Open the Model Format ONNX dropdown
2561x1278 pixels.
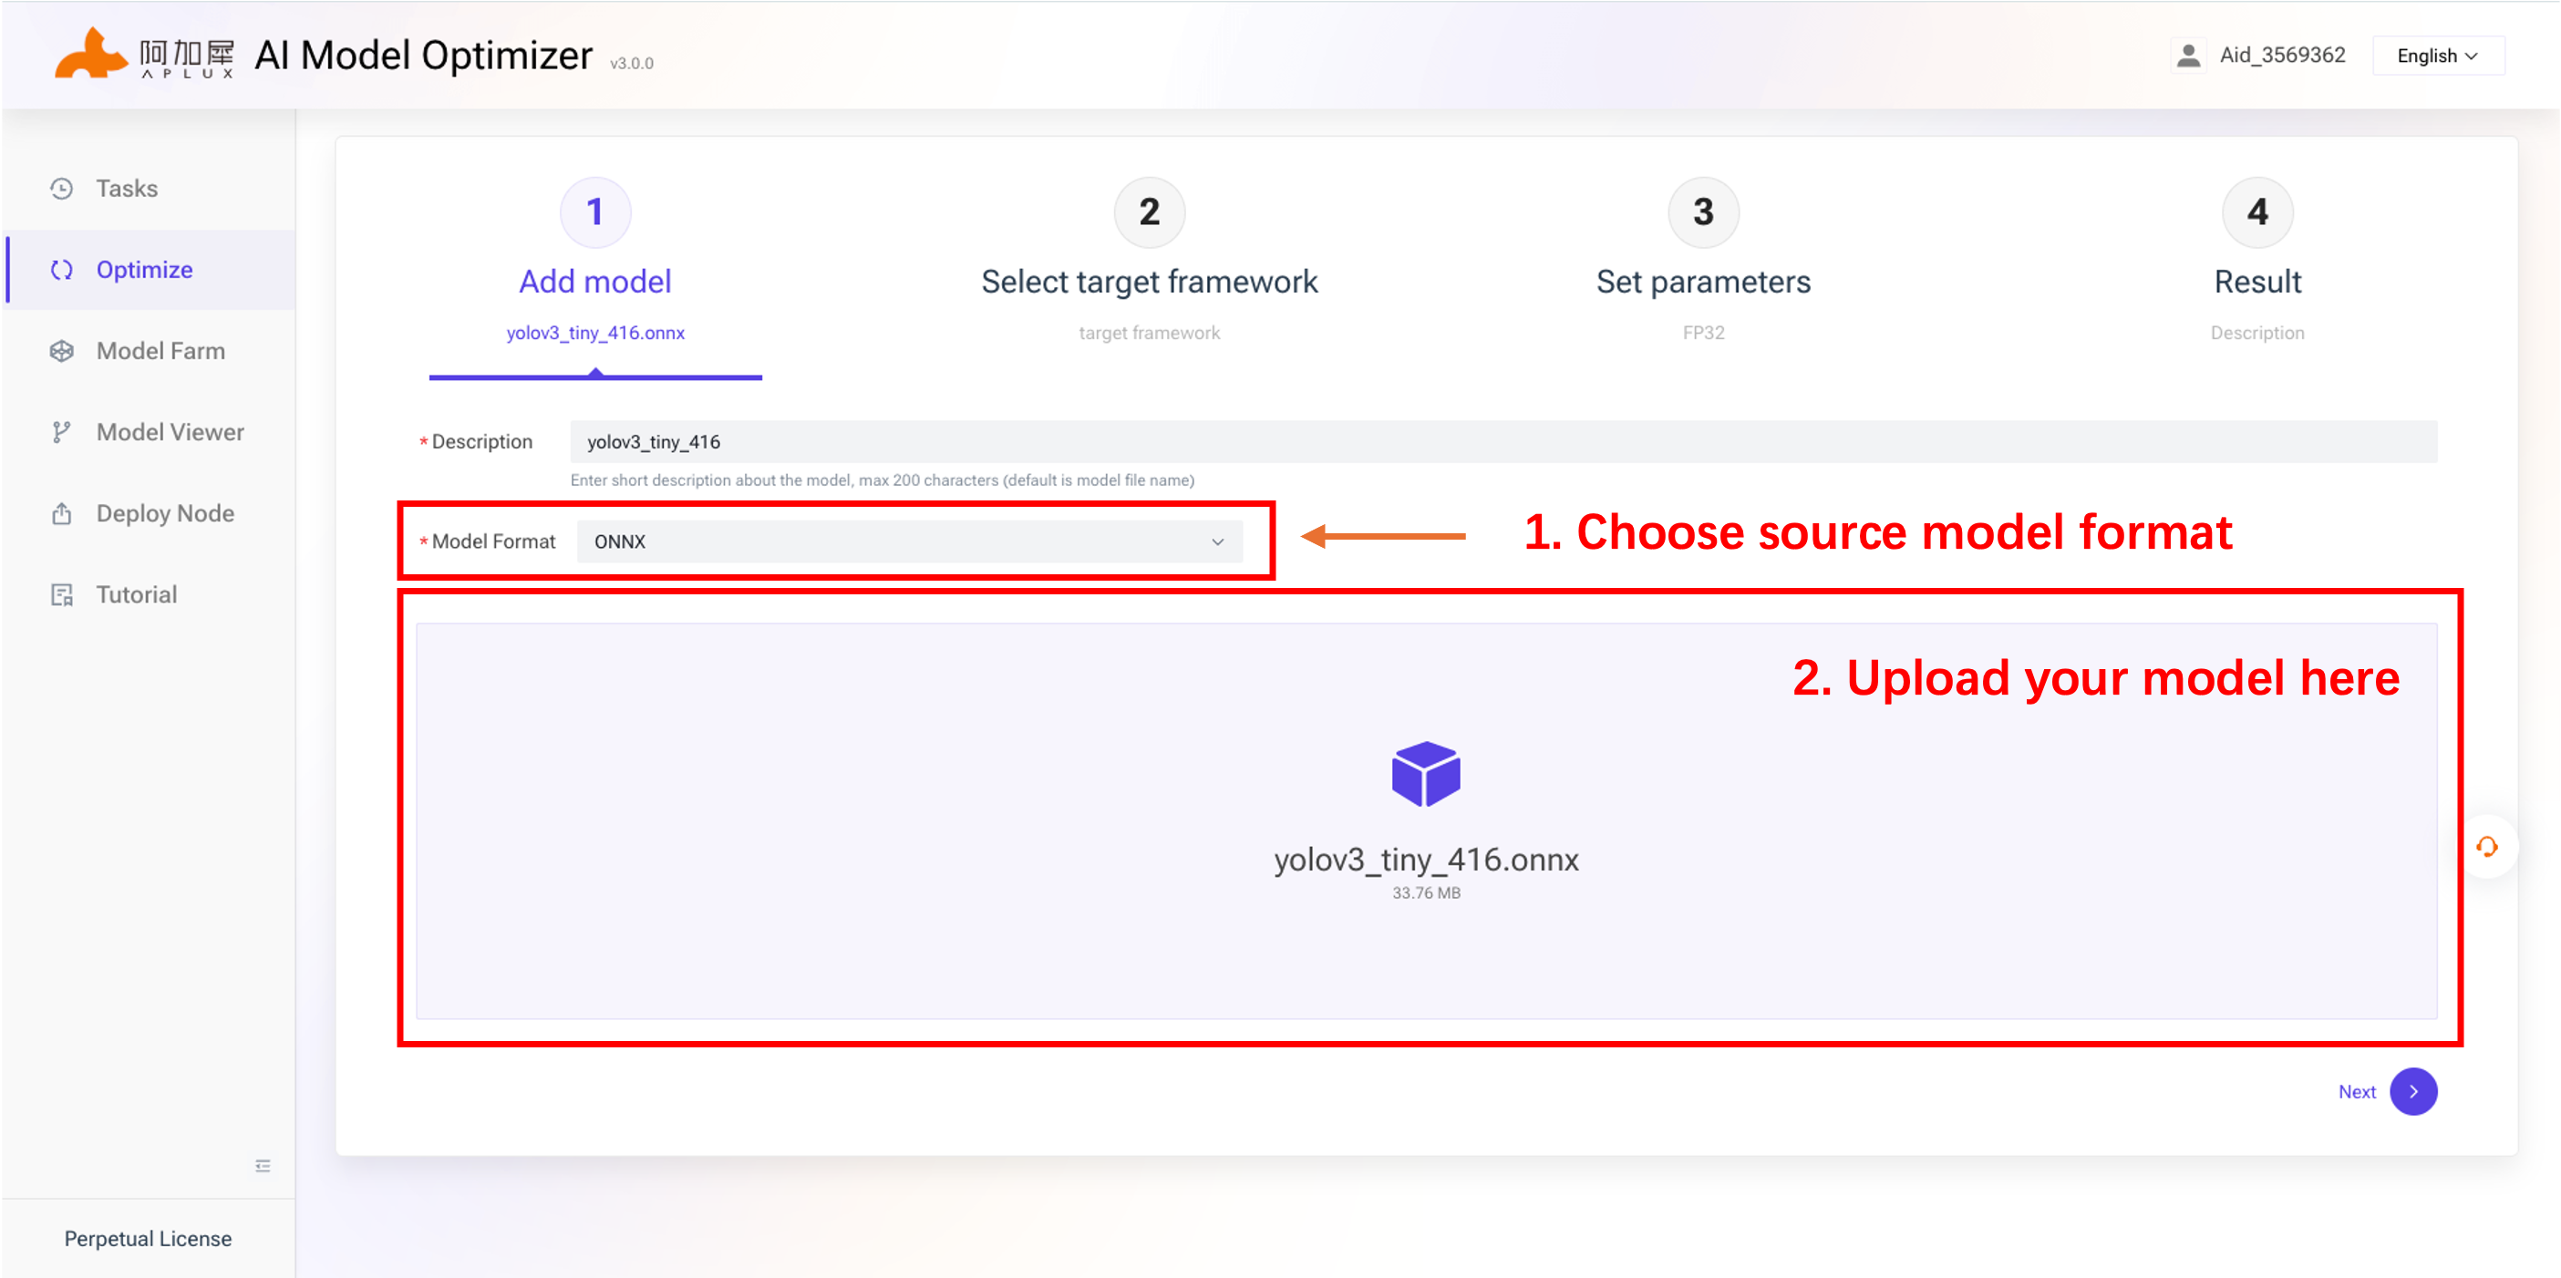click(x=909, y=541)
